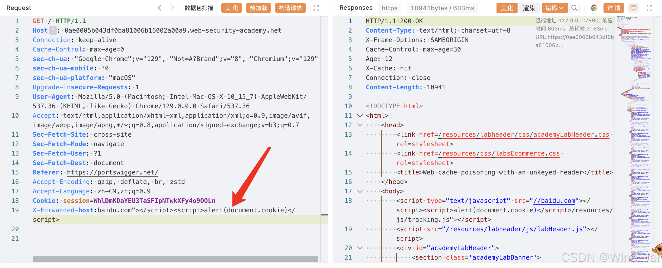Collapse the <body> node on line 17
The width and height of the screenshot is (662, 268).
[x=360, y=191]
